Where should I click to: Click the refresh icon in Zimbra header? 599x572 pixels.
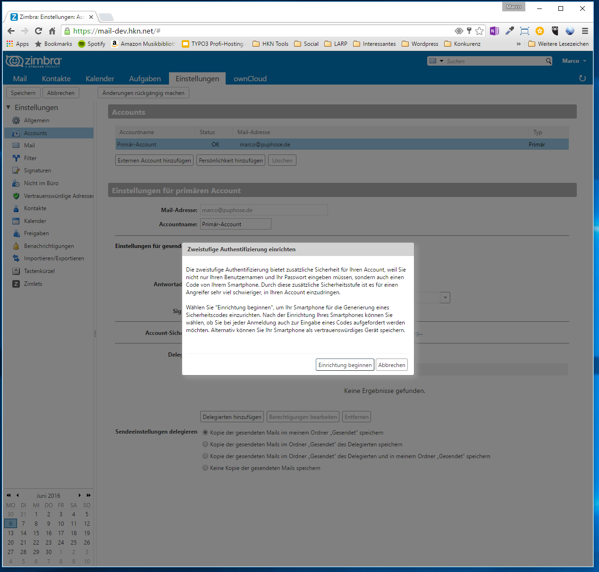[x=582, y=78]
